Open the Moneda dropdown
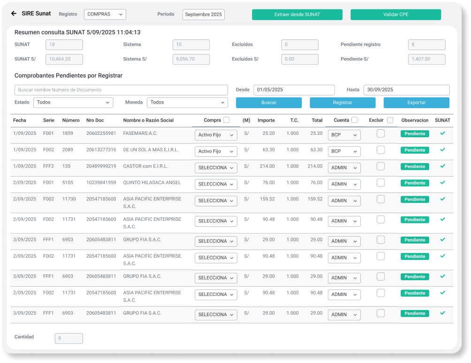 187,102
